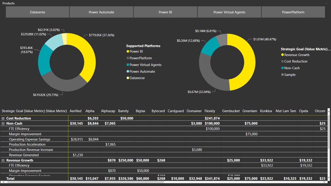Select the Power BI slicer button

165,12
